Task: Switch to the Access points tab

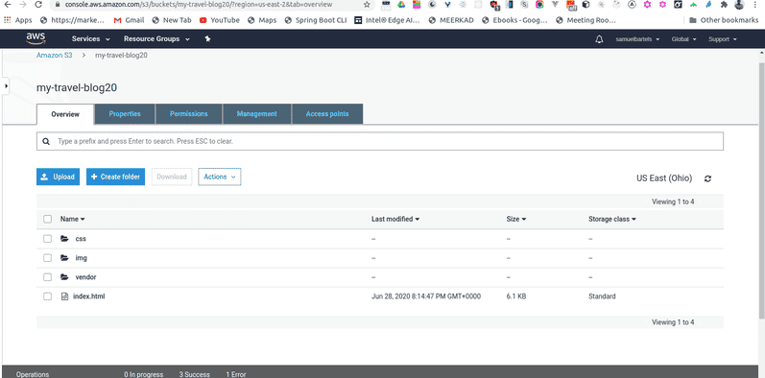Action: pos(327,113)
